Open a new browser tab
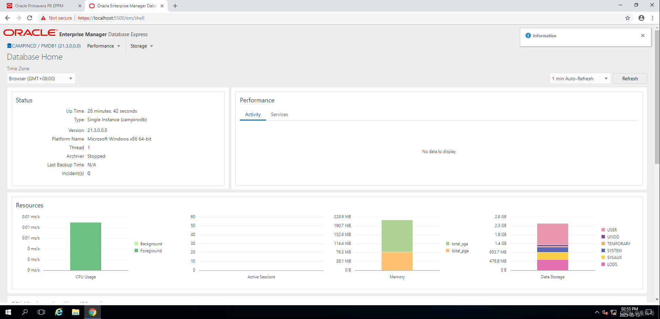 pyautogui.click(x=175, y=6)
